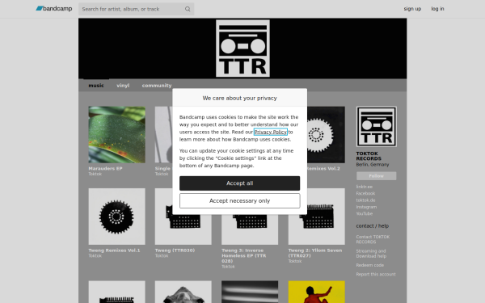Screen dimensions: 485x303
Task: Click Accept necessary only button
Action: click(240, 201)
